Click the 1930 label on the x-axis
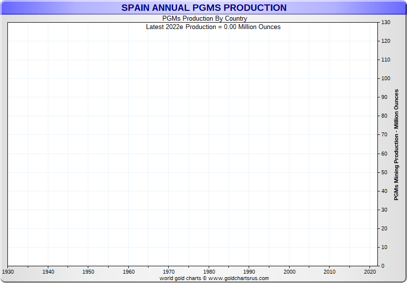This screenshot has width=407, height=283. point(8,272)
